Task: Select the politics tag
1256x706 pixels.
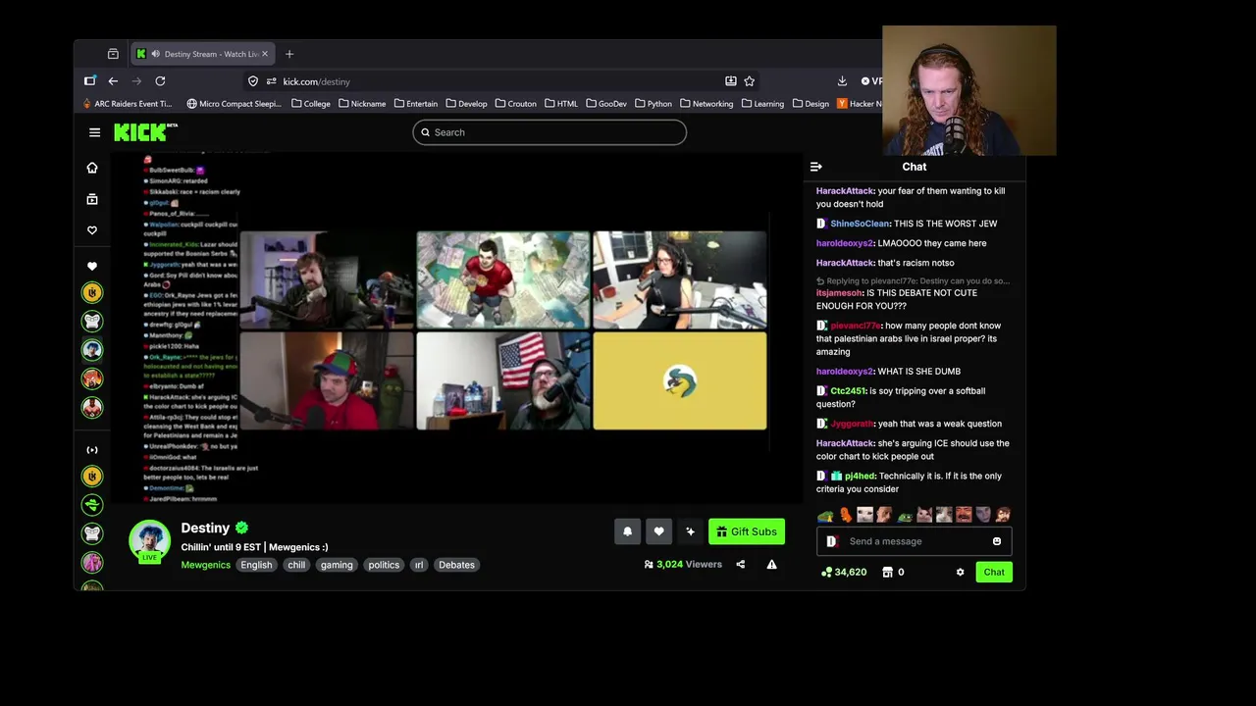Action: pos(384,565)
